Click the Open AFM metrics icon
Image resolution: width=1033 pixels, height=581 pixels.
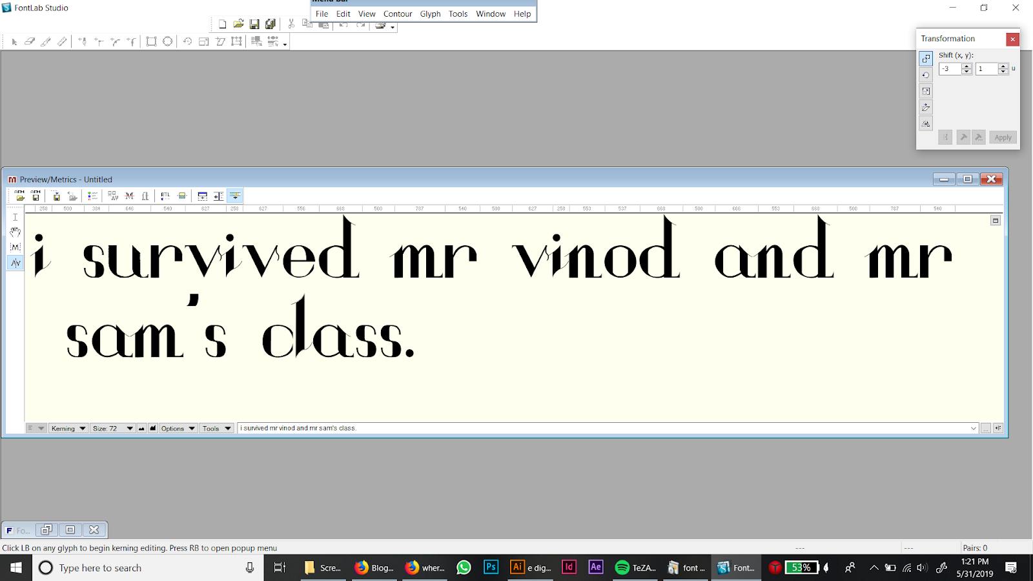click(x=19, y=196)
